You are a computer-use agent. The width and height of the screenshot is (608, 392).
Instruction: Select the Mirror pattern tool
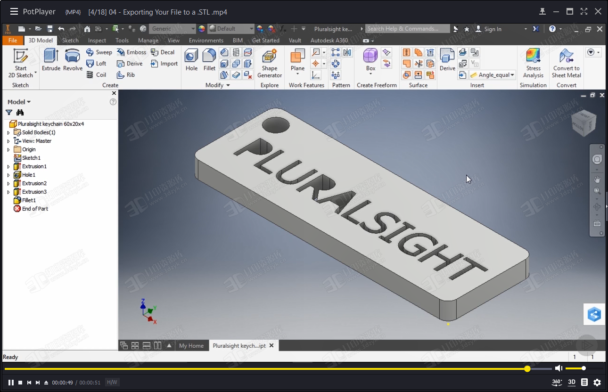point(347,52)
